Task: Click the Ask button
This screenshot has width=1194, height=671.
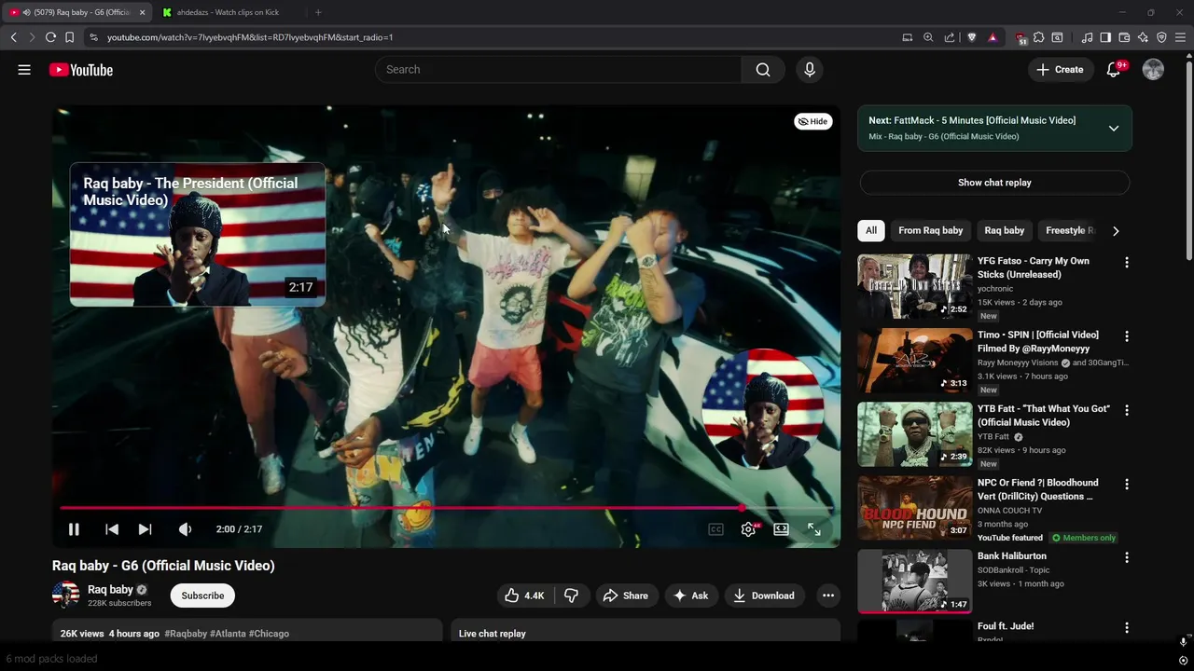Action: [690, 596]
